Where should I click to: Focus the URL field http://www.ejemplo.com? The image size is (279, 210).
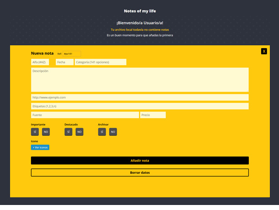tap(140, 97)
